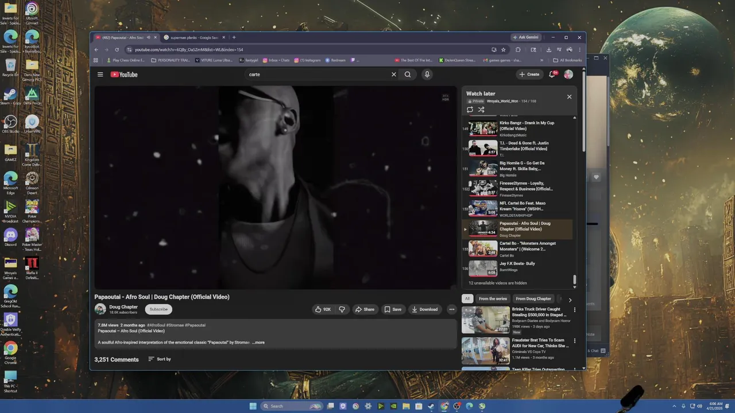Open more actions for the video
Viewport: 735px width, 413px height.
click(x=452, y=309)
